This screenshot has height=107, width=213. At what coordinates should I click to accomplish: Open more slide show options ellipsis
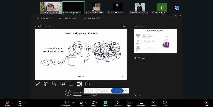[88, 84]
